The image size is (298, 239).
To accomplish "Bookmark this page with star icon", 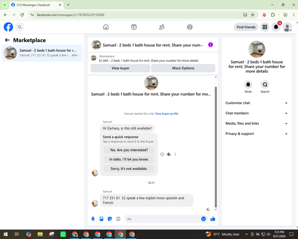I will [x=253, y=15].
